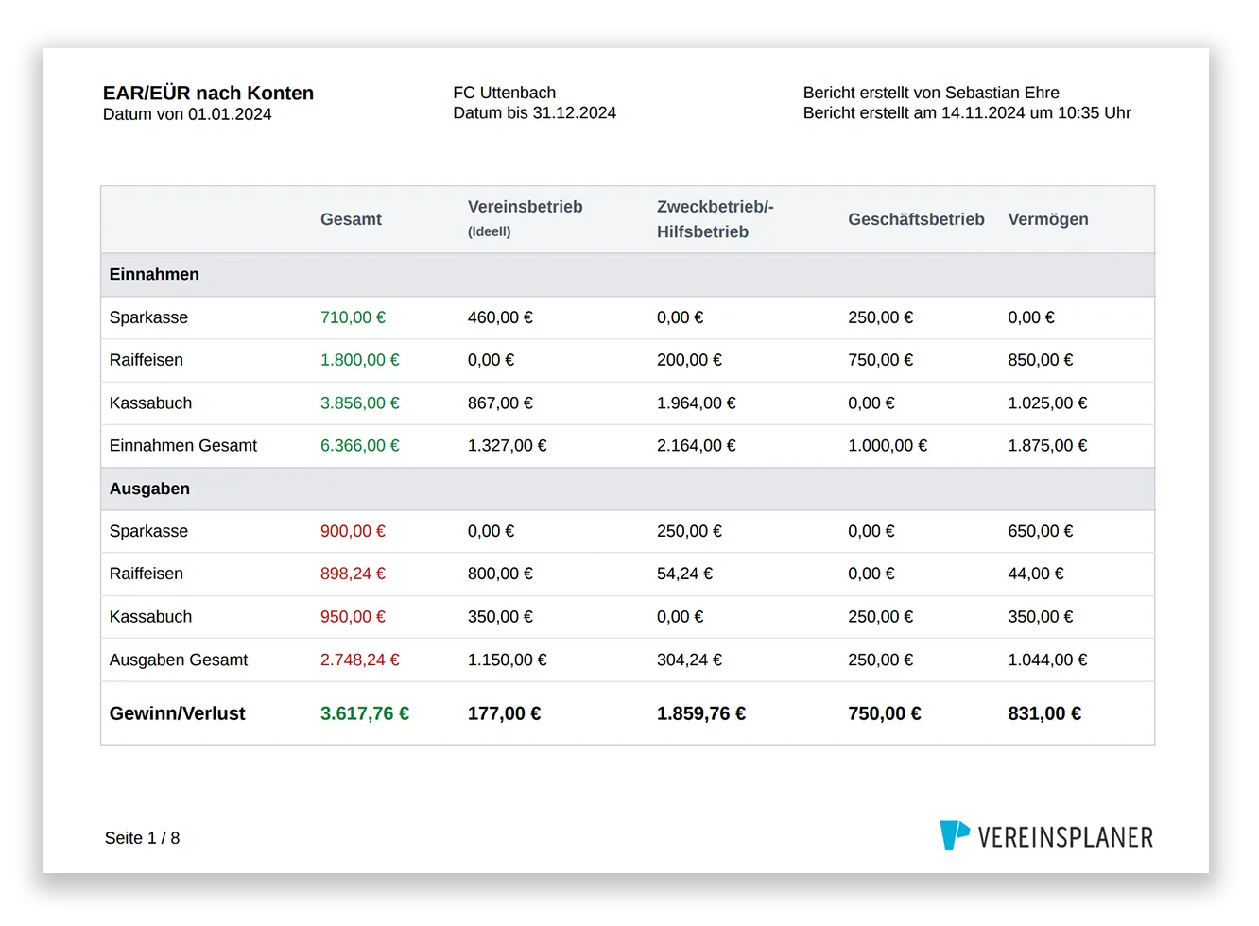Viewport: 1259px width, 926px height.
Task: Click the '1.964,00 €' Zweckbetrieb value
Action: click(x=696, y=403)
